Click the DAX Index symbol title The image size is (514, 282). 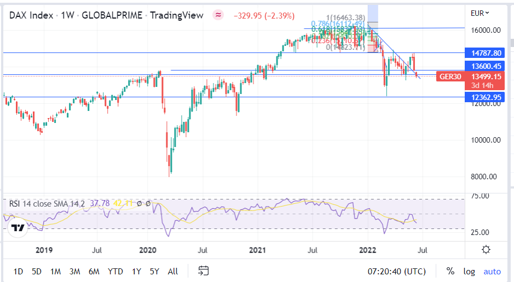pos(31,15)
